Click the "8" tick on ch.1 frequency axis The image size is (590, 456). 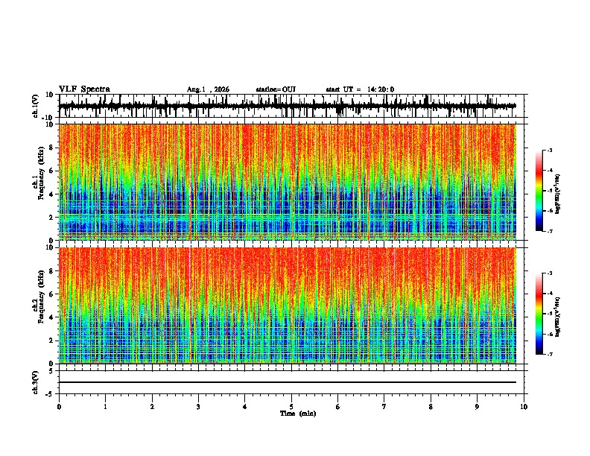[52, 148]
